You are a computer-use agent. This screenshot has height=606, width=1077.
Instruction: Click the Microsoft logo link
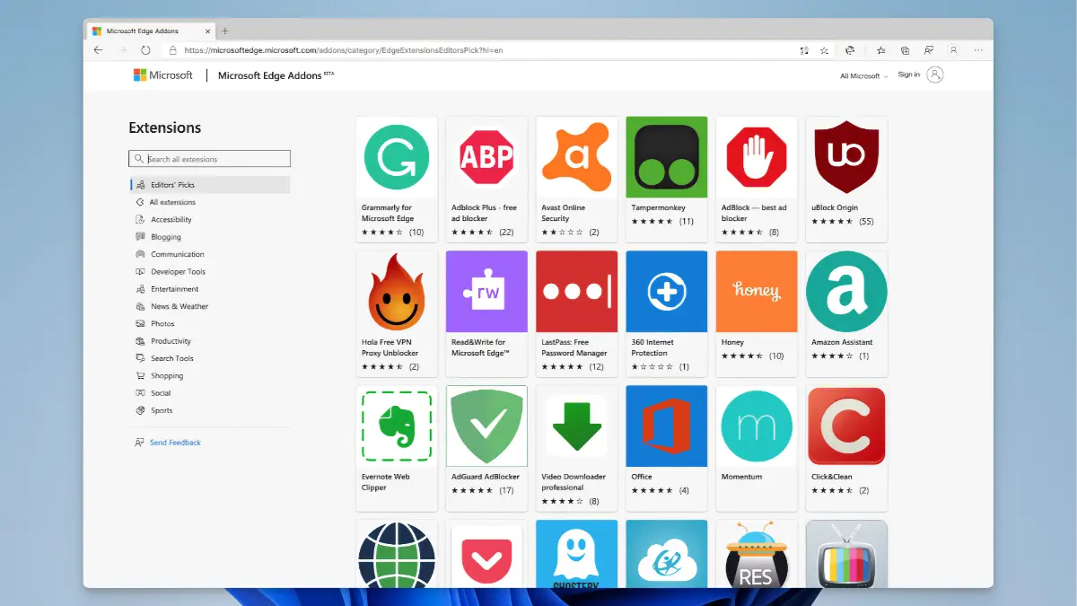click(x=163, y=75)
